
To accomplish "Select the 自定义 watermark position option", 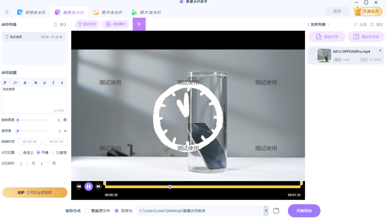I will click(x=20, y=152).
